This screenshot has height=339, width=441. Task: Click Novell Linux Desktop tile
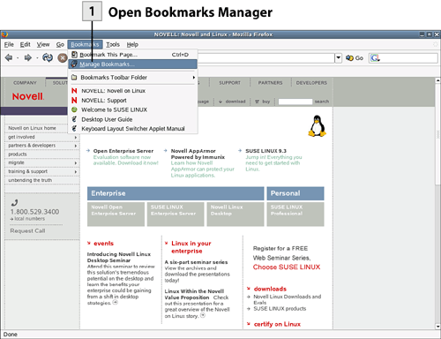(x=235, y=214)
